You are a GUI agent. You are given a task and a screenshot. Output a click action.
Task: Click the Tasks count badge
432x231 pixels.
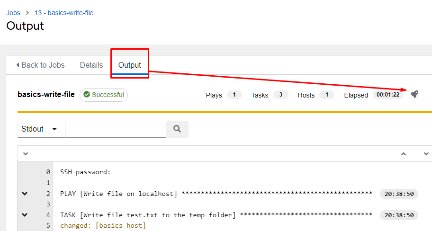[x=280, y=95]
